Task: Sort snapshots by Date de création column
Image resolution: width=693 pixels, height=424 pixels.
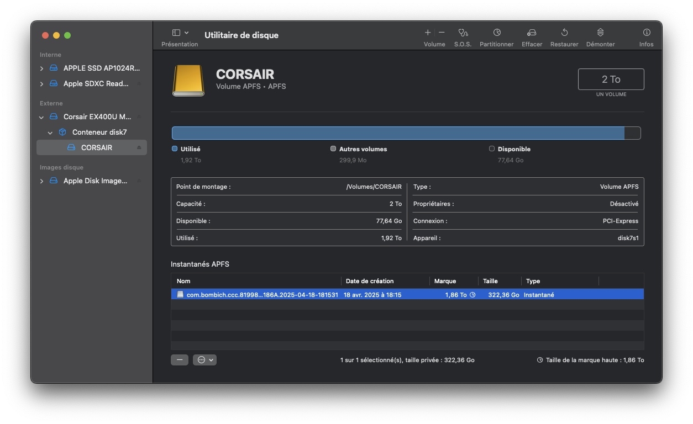Action: pyautogui.click(x=370, y=281)
